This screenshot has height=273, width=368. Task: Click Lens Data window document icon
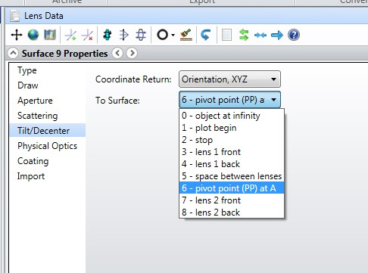pos(15,16)
